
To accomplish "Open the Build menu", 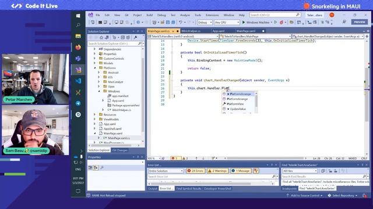I will 149,15.
